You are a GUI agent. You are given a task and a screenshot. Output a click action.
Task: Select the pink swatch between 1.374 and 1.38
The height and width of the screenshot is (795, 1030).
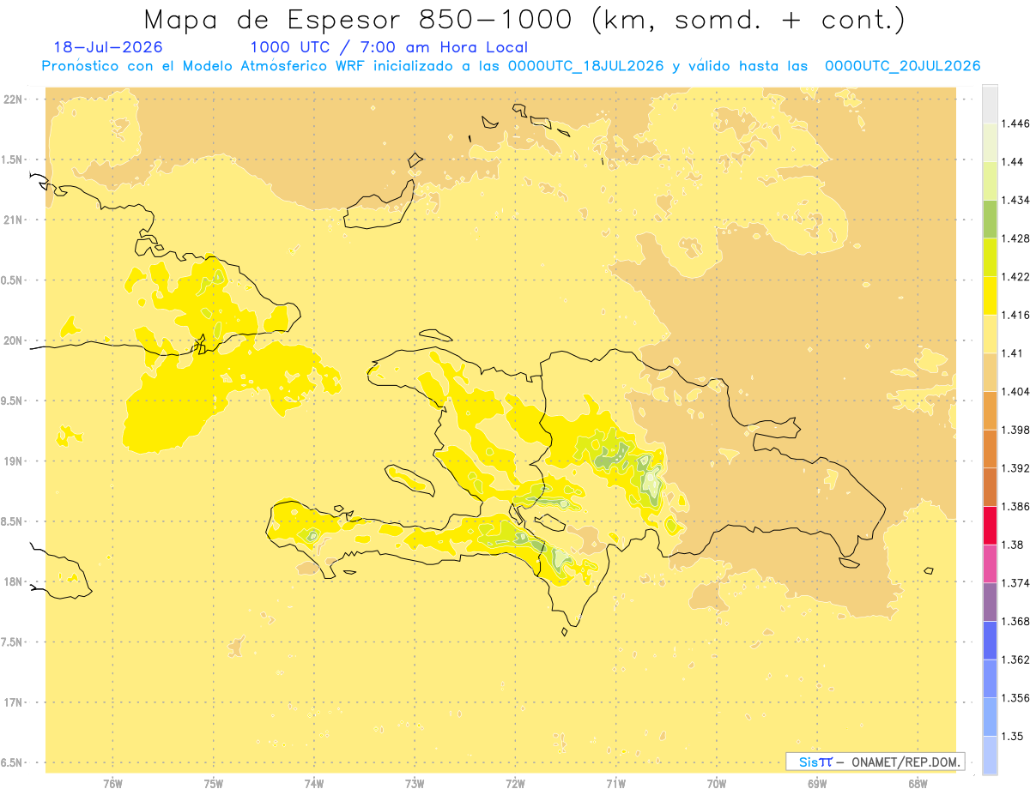(x=990, y=563)
